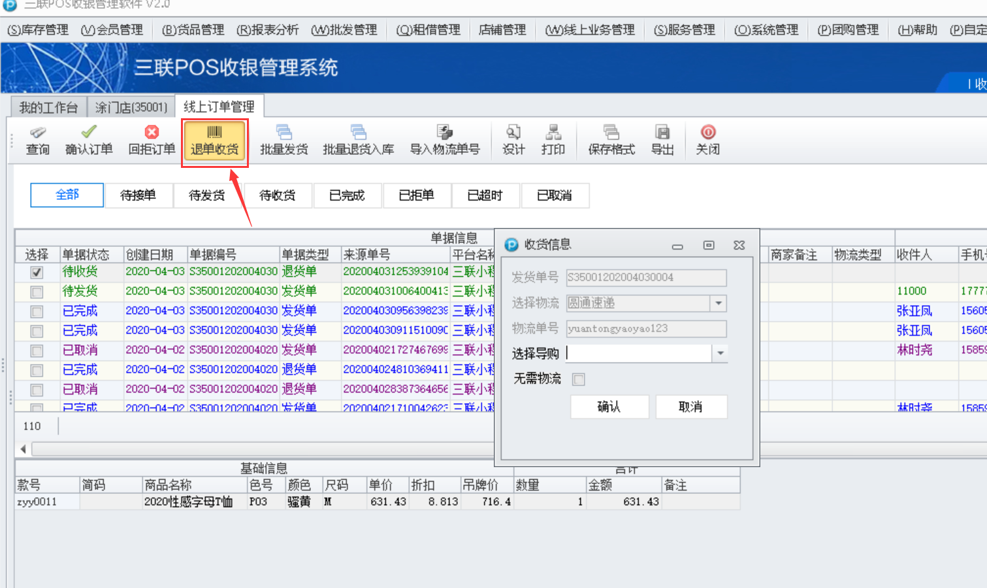Open the 设计 toolbar icon

pyautogui.click(x=513, y=133)
